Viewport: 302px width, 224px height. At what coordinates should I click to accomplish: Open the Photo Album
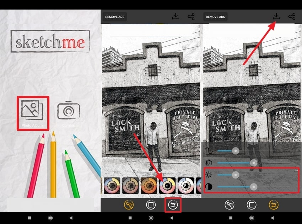coord(33,111)
